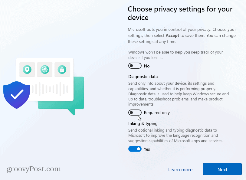Open the Learn more link
246x180 pixels.
180,169
